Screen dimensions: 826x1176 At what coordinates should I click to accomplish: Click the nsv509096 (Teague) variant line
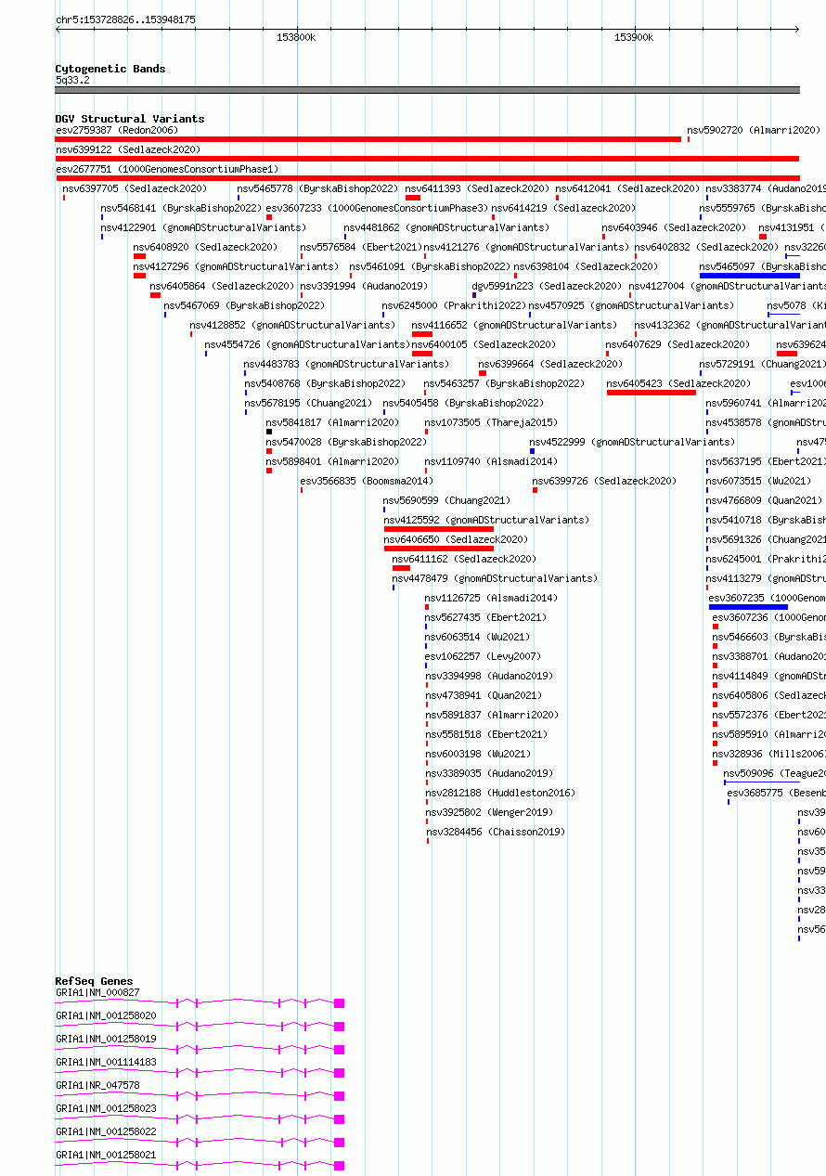[x=761, y=782]
